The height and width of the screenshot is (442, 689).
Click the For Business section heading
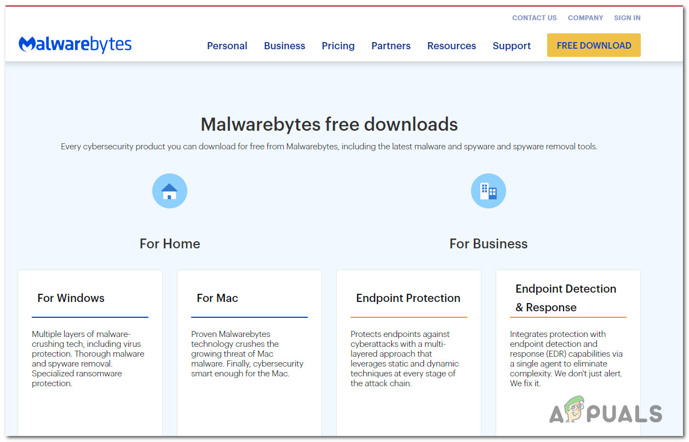click(488, 244)
